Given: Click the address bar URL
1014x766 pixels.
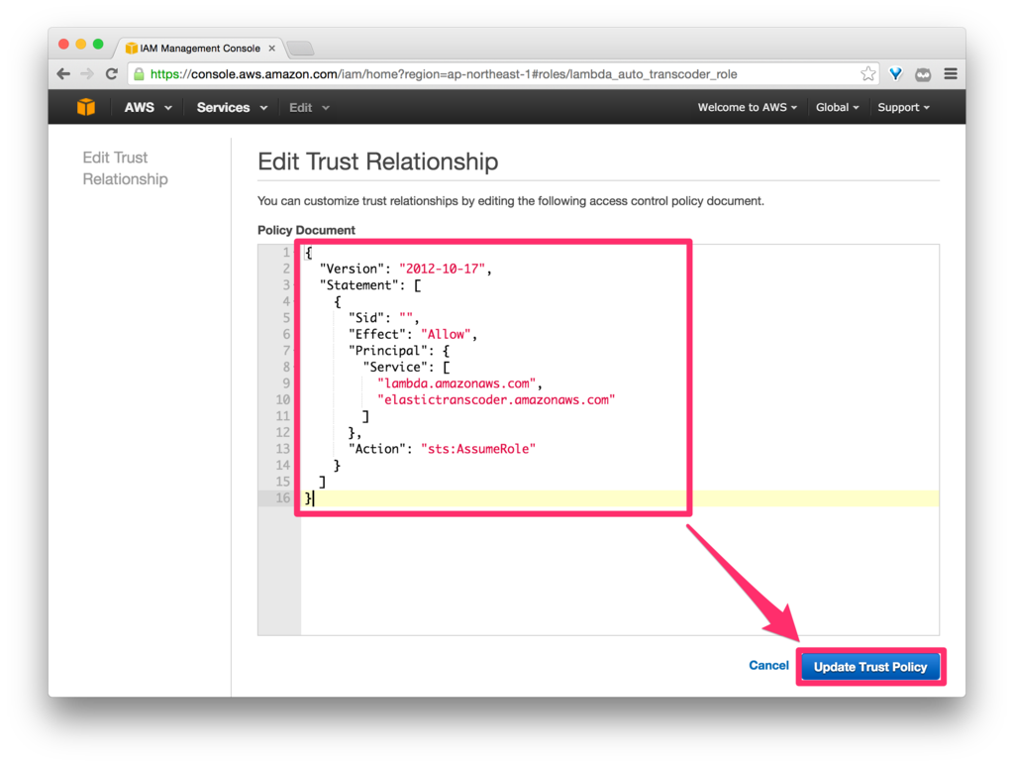Looking at the screenshot, I should point(444,74).
